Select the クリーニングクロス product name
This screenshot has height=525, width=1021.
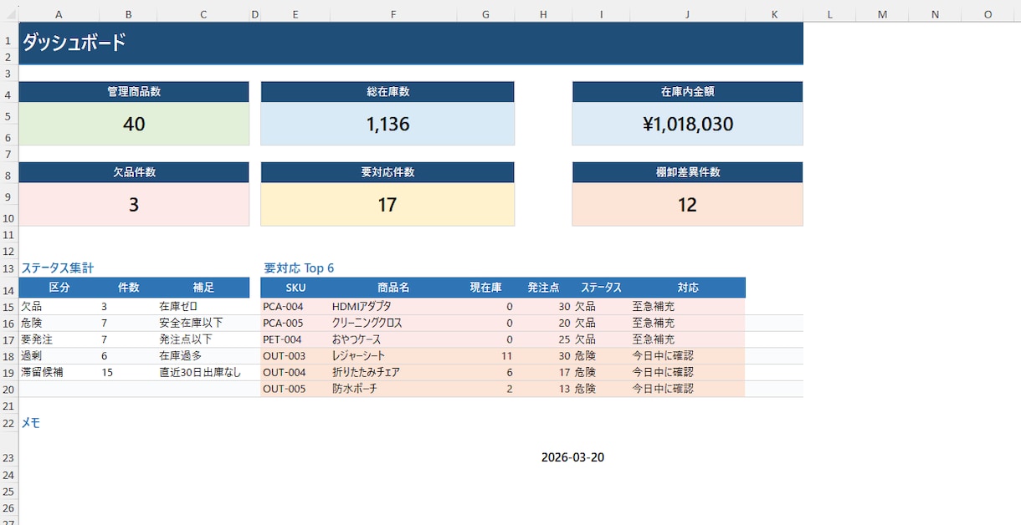[393, 323]
